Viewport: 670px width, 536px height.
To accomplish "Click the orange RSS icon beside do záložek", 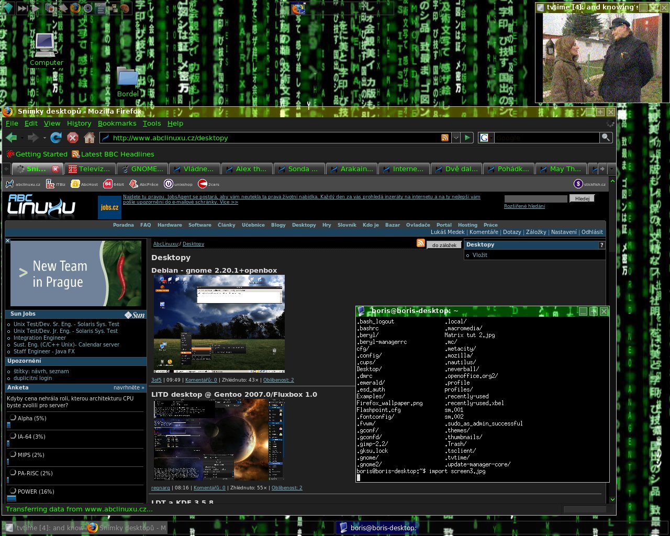I will (421, 243).
